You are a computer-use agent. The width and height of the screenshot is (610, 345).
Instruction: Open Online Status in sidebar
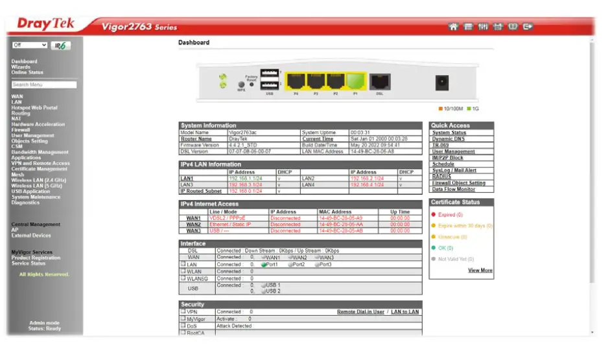(x=27, y=72)
